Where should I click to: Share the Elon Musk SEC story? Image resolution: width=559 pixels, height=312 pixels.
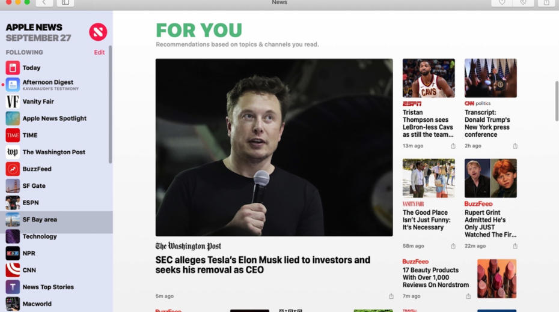click(391, 296)
